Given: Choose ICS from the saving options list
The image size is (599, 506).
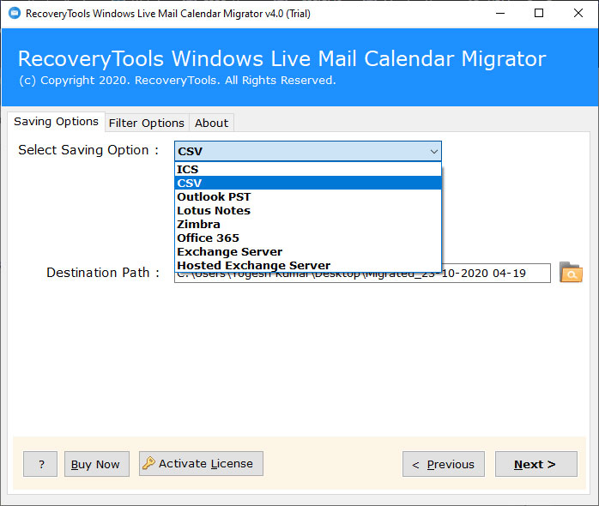Looking at the screenshot, I should click(x=308, y=169).
